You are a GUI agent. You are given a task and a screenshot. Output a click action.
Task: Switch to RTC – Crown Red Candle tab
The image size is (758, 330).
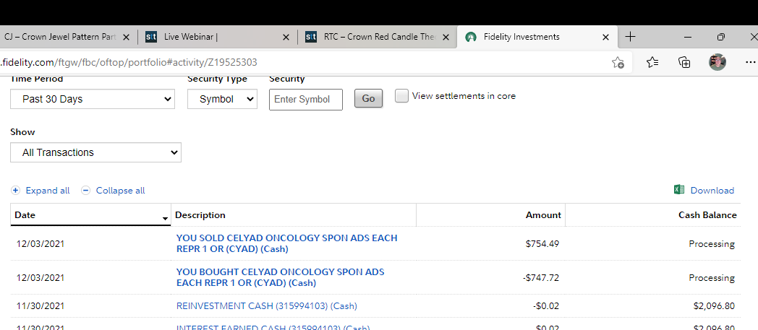point(378,37)
